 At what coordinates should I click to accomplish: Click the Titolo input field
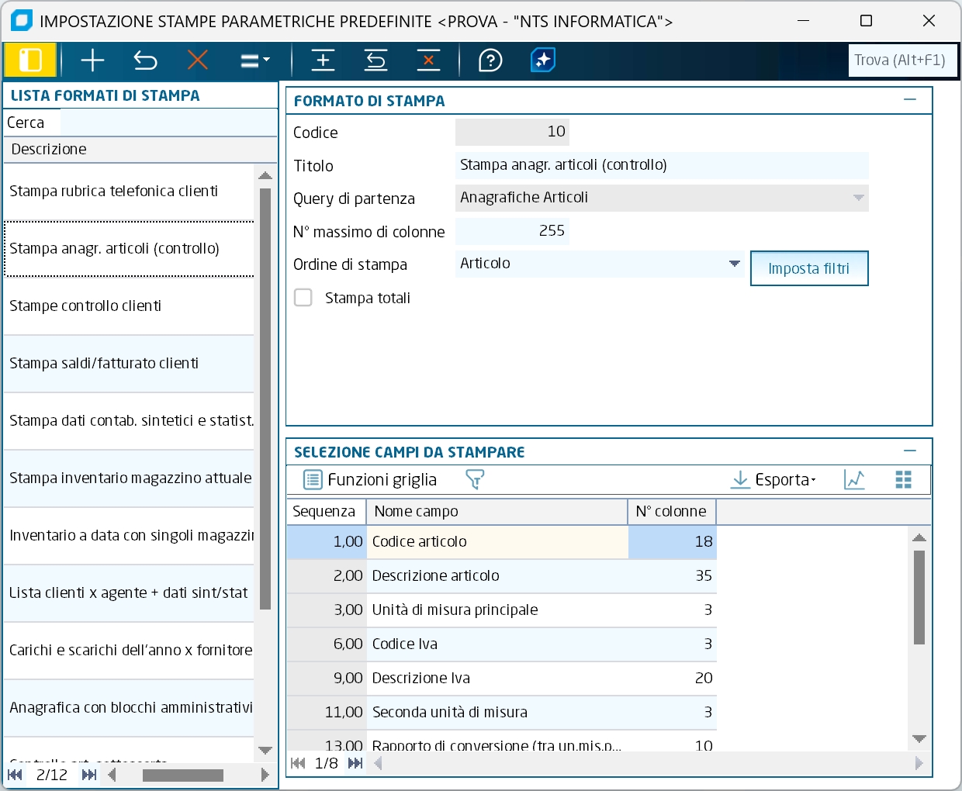pos(661,165)
